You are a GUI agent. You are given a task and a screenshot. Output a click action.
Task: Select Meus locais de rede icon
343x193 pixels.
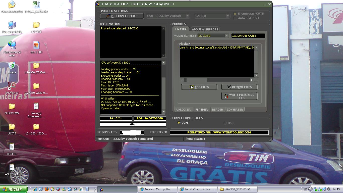(x=12, y=49)
